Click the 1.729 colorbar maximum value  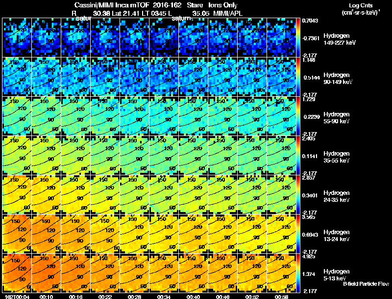pos(309,99)
